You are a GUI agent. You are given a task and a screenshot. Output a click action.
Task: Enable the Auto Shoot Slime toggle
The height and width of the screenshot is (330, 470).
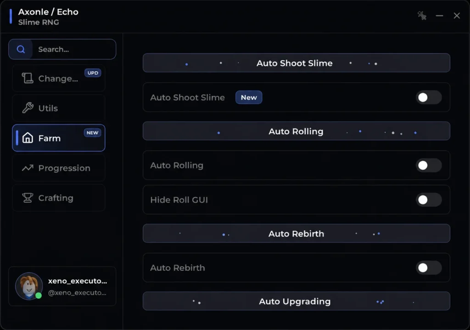coord(429,97)
